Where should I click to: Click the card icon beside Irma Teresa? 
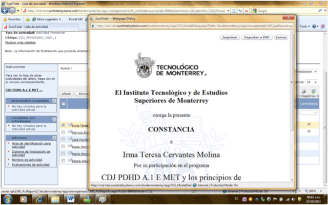point(70,125)
